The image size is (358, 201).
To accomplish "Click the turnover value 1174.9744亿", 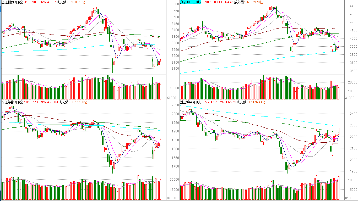I will 256,102.
